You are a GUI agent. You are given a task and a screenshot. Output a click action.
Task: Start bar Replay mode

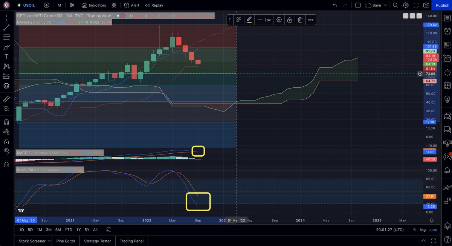click(154, 5)
